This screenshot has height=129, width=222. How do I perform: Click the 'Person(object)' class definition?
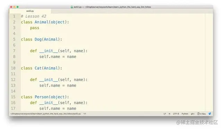pyautogui.click(x=51, y=97)
